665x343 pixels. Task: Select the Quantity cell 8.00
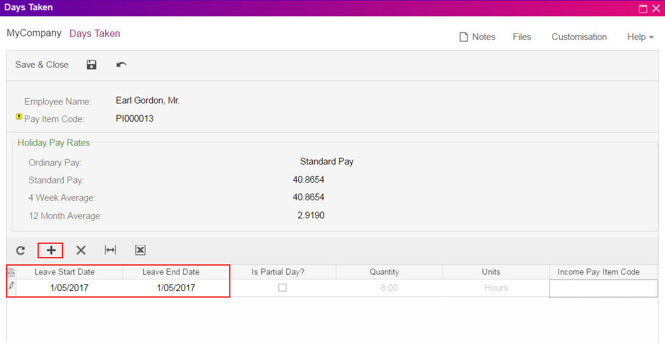pos(389,288)
